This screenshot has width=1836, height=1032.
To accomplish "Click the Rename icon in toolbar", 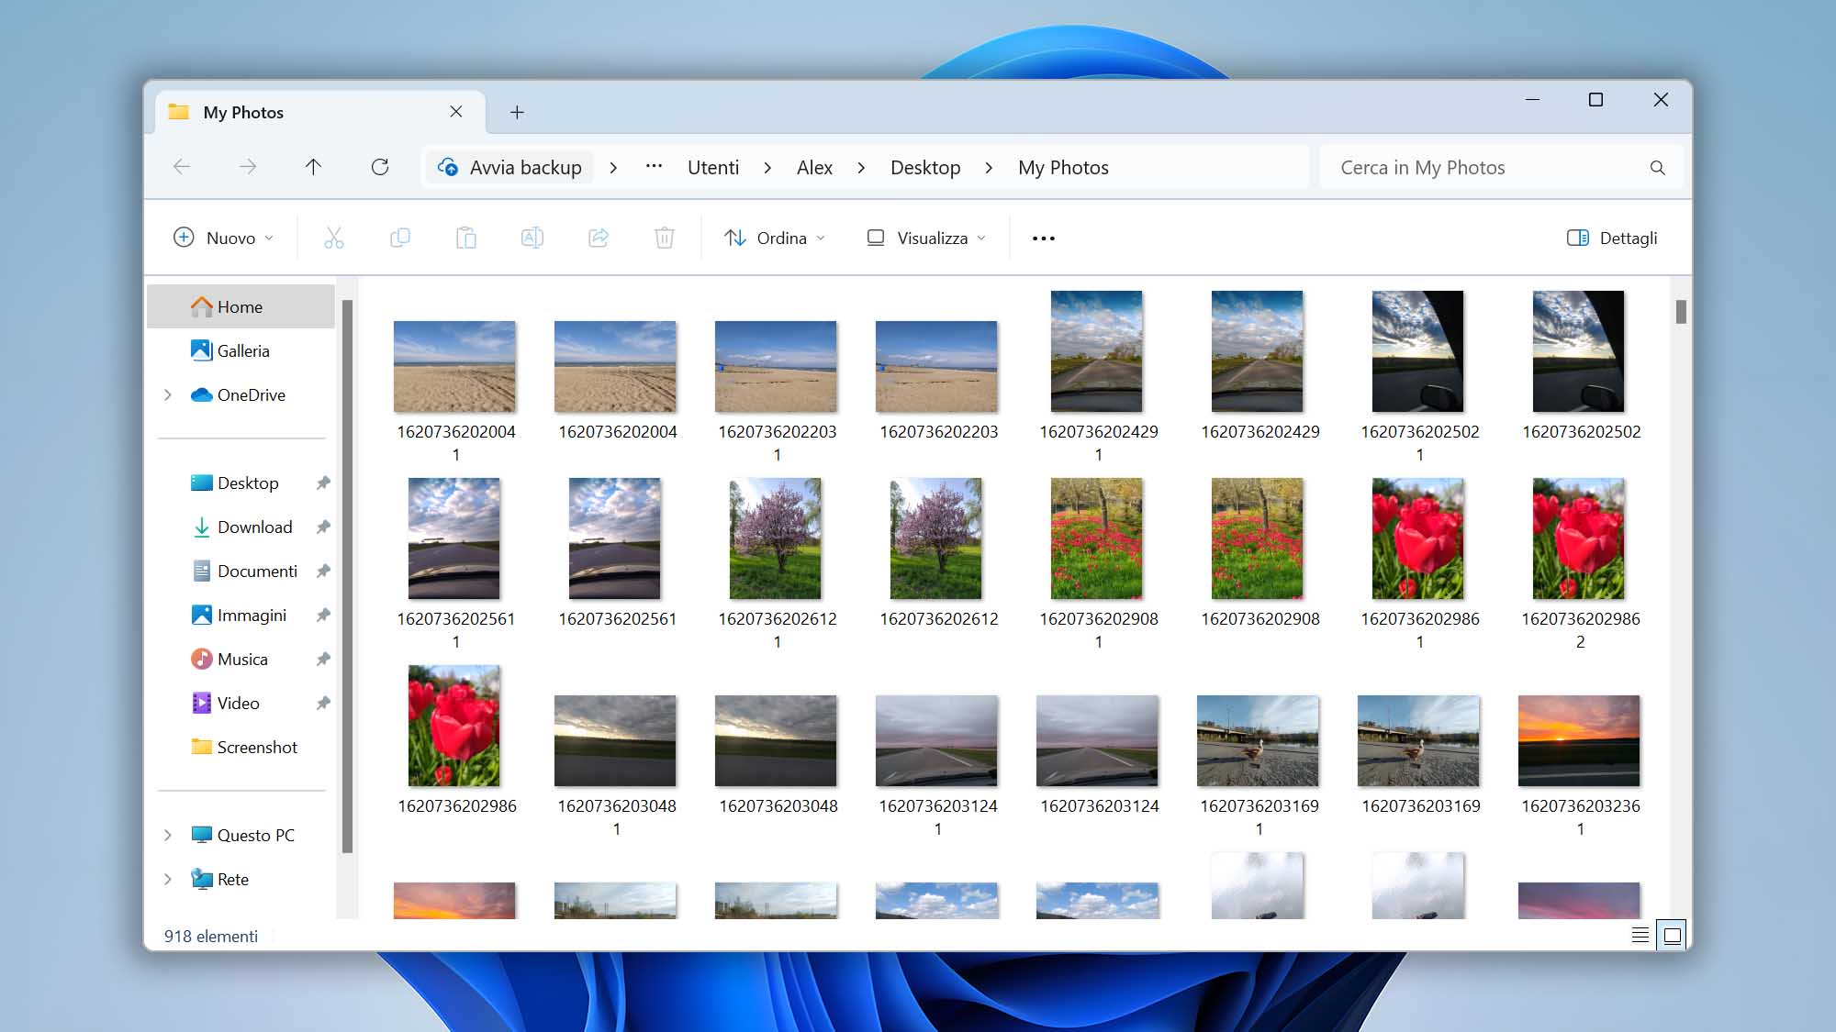I will click(x=532, y=239).
